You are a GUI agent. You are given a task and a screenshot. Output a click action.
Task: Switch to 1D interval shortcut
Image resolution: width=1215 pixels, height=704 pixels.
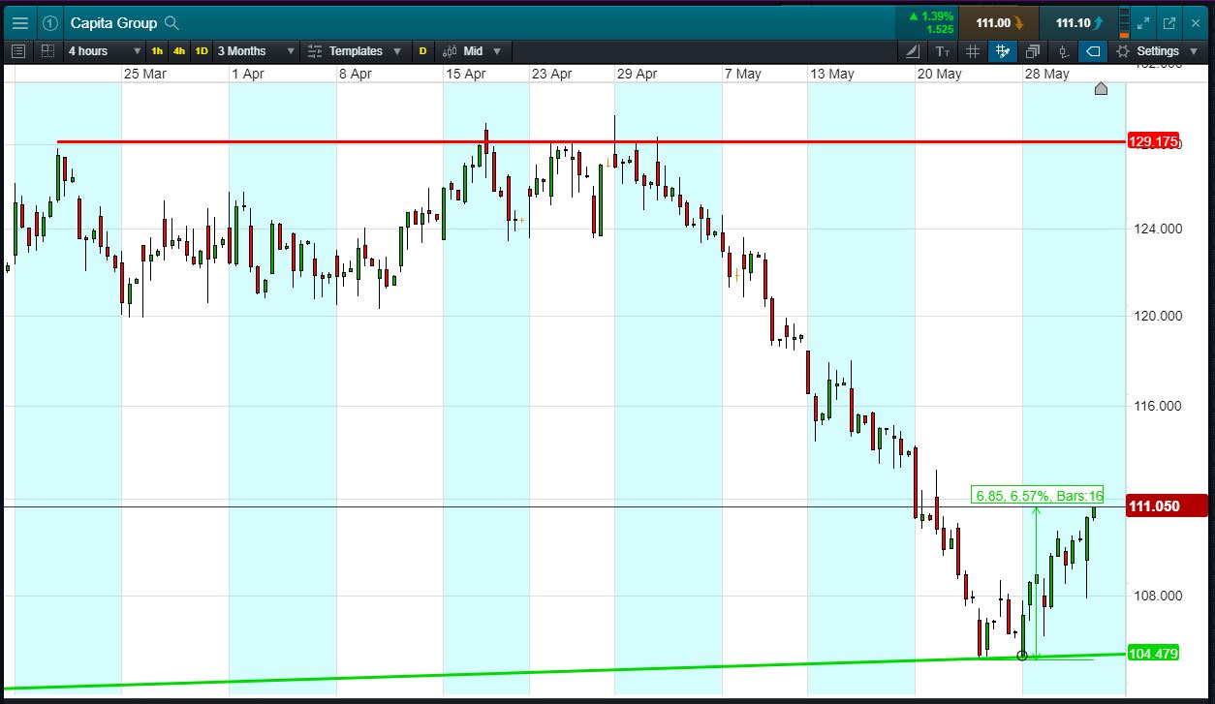pyautogui.click(x=202, y=50)
